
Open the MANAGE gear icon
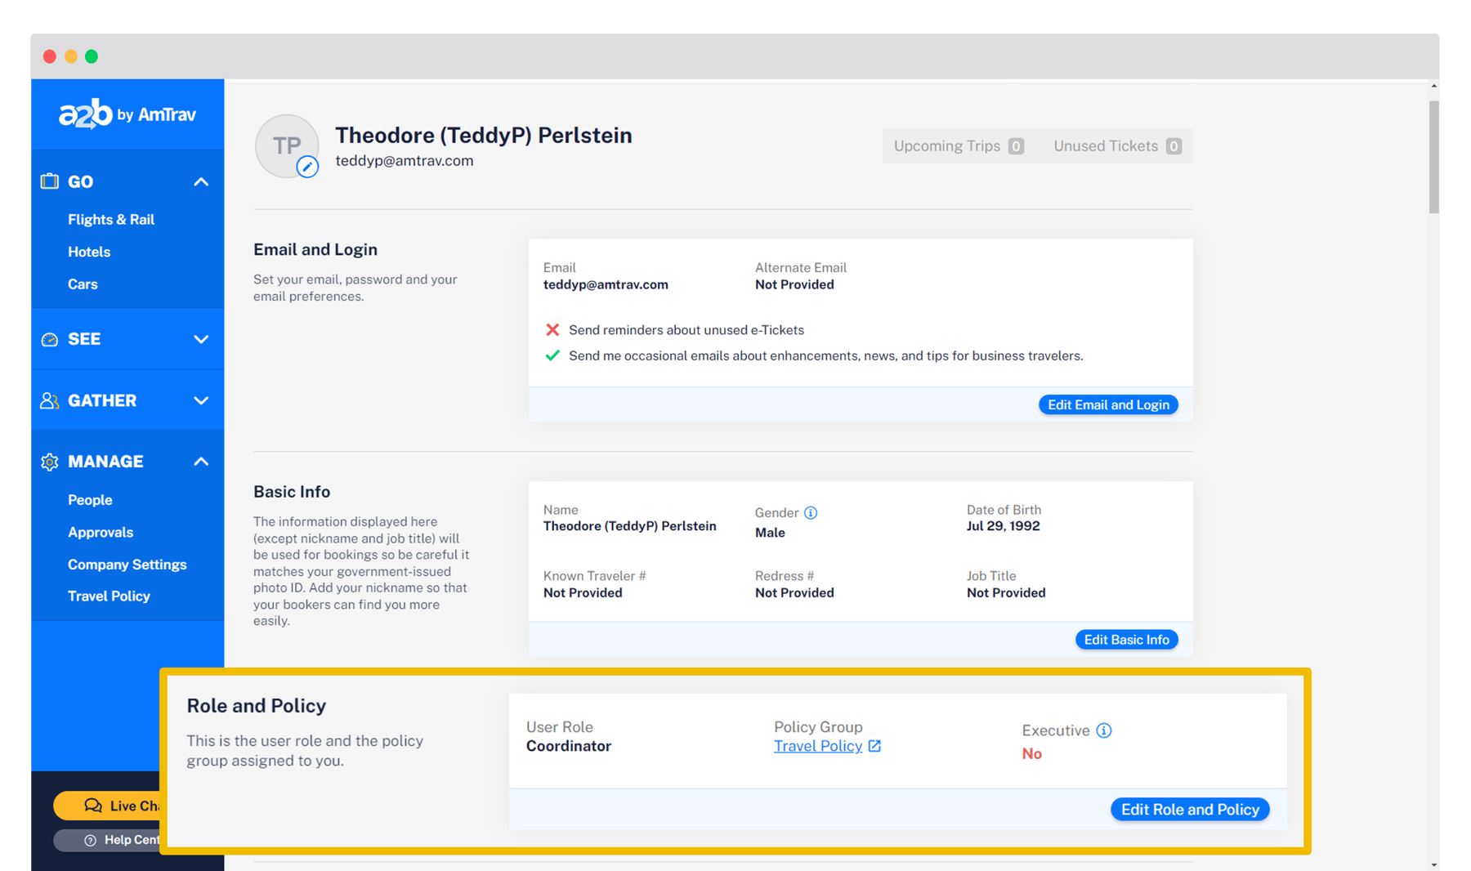(49, 461)
